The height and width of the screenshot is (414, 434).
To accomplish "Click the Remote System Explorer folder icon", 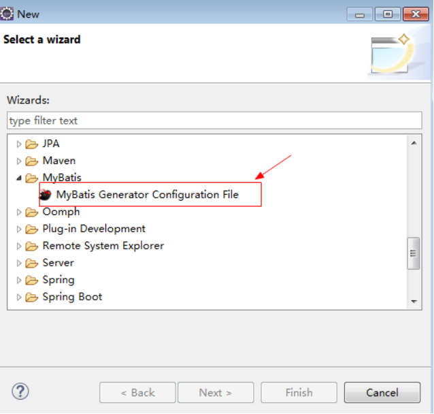I will click(x=31, y=246).
